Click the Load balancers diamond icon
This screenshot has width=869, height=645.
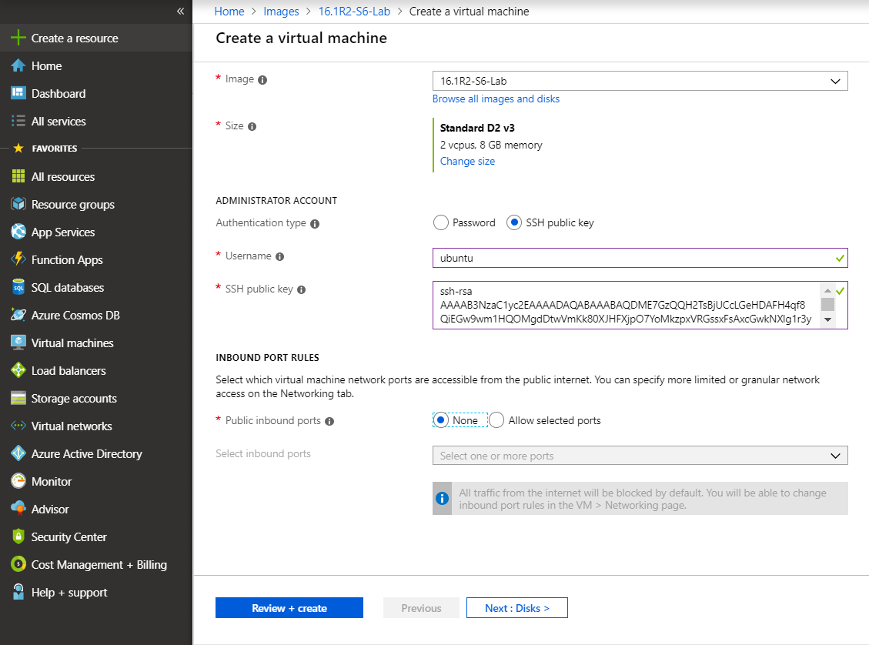[x=18, y=370]
